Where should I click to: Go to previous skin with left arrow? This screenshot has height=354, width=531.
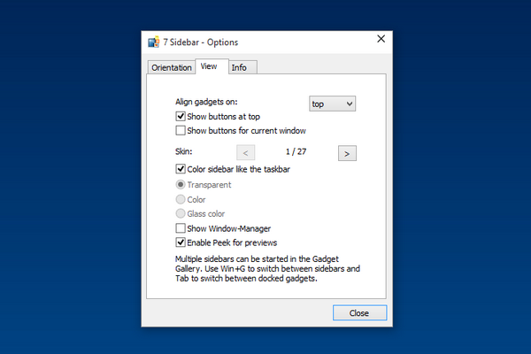coord(246,153)
